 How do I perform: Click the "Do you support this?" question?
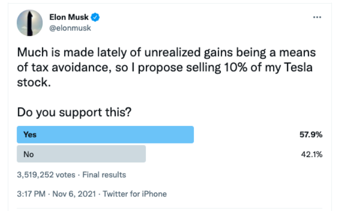pyautogui.click(x=74, y=112)
